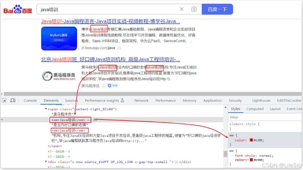Open the Baidu logo homepage

[x=18, y=9]
